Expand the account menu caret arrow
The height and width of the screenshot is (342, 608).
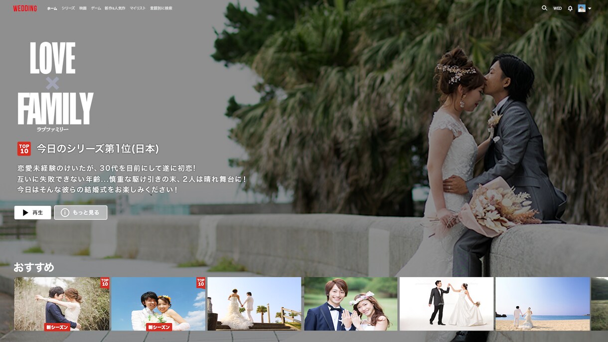(x=590, y=8)
